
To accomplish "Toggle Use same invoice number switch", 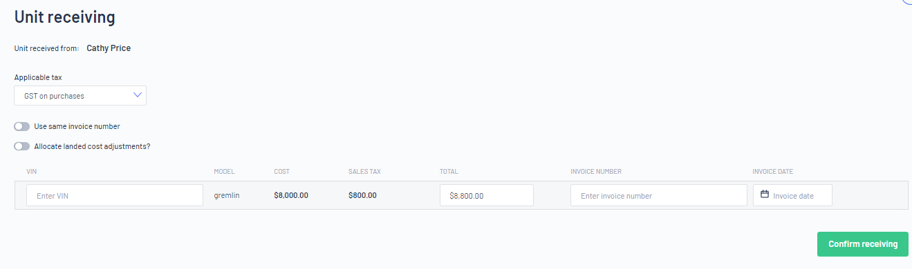I will coord(22,127).
